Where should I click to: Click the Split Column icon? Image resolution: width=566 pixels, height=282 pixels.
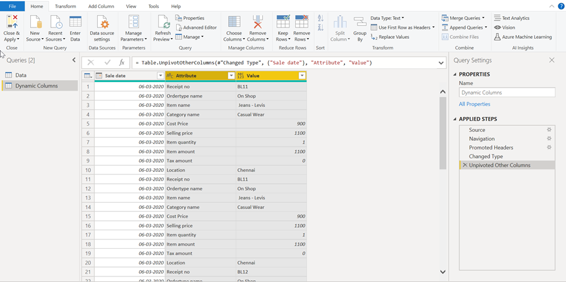[x=340, y=22]
